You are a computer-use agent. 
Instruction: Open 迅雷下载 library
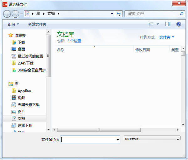click(x=25, y=125)
